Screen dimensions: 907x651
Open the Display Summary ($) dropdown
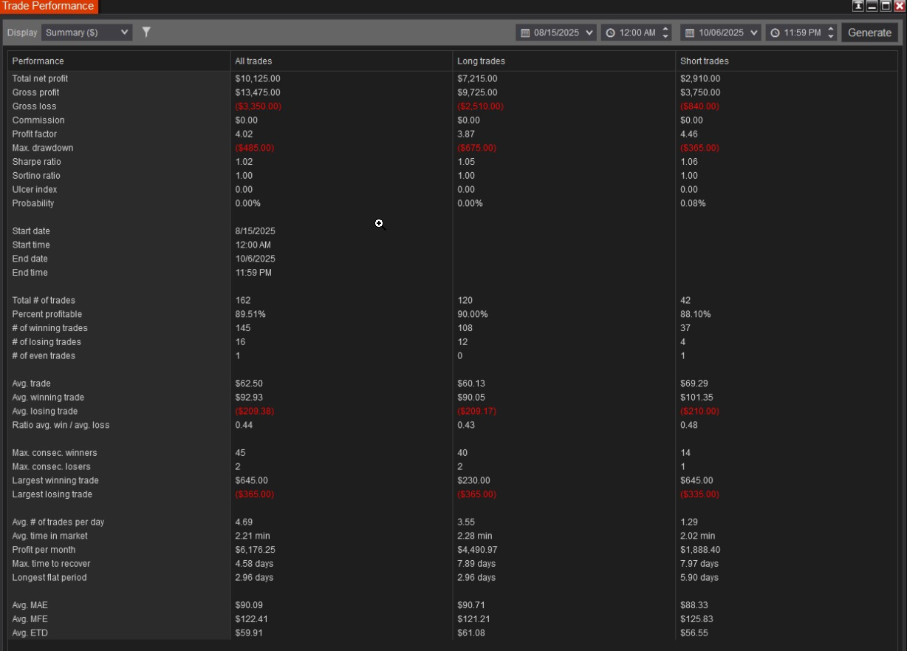[x=87, y=33]
